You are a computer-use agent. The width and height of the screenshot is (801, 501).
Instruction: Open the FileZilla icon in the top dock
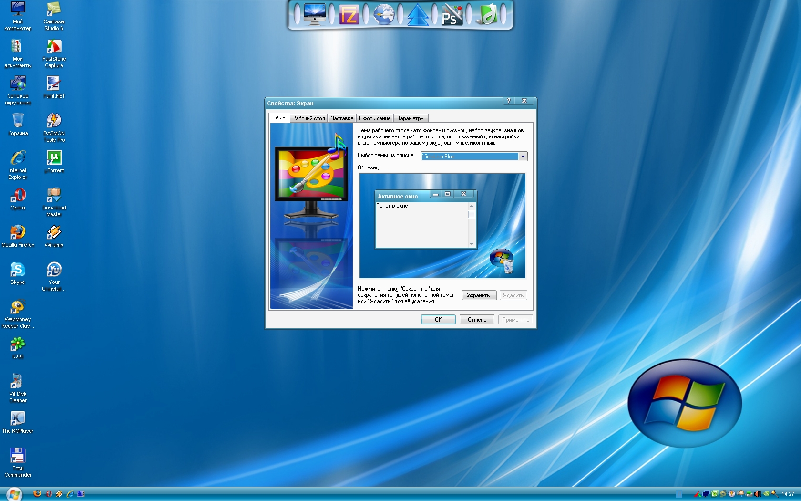tap(349, 15)
